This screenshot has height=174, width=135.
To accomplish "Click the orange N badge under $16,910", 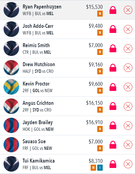I will pos(100,129).
